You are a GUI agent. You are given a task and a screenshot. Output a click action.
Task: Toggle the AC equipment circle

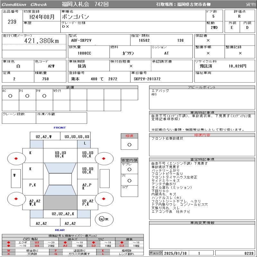point(10,96)
